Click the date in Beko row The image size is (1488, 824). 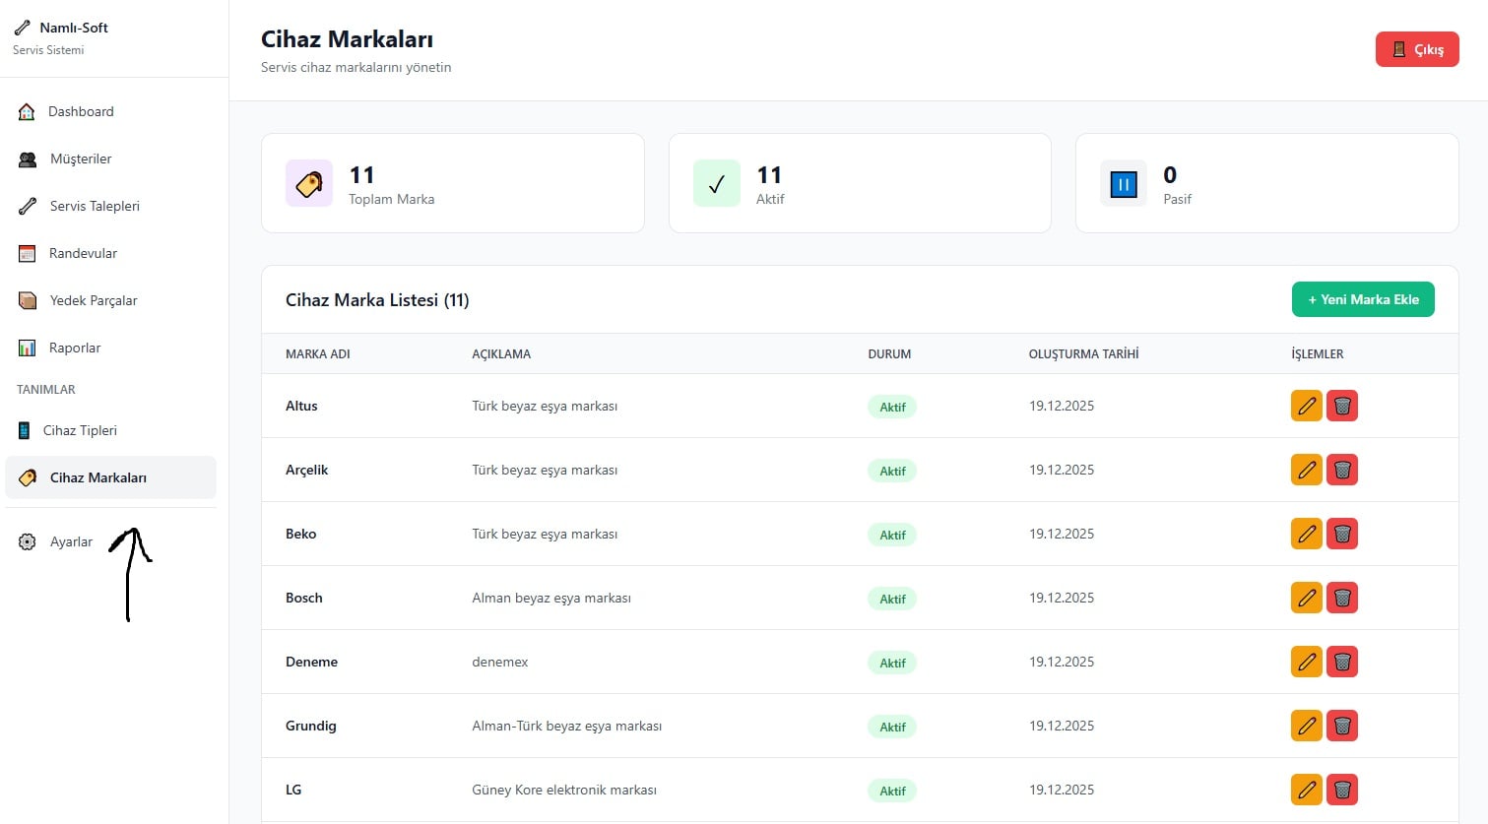[1062, 534]
